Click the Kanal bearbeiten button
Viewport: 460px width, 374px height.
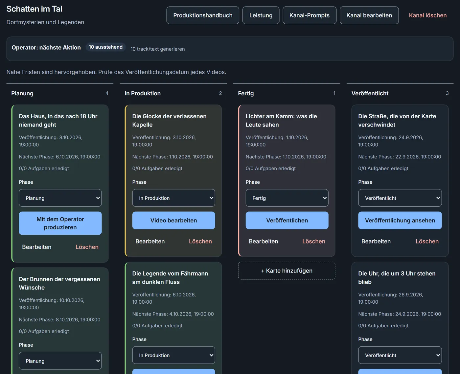(369, 15)
